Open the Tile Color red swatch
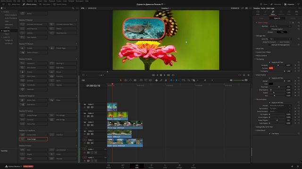The image size is (302, 169). 271,68
